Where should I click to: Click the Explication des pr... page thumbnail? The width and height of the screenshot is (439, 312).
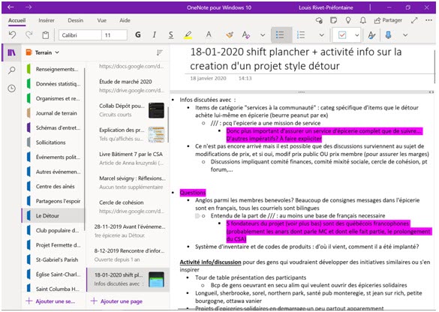(156, 134)
